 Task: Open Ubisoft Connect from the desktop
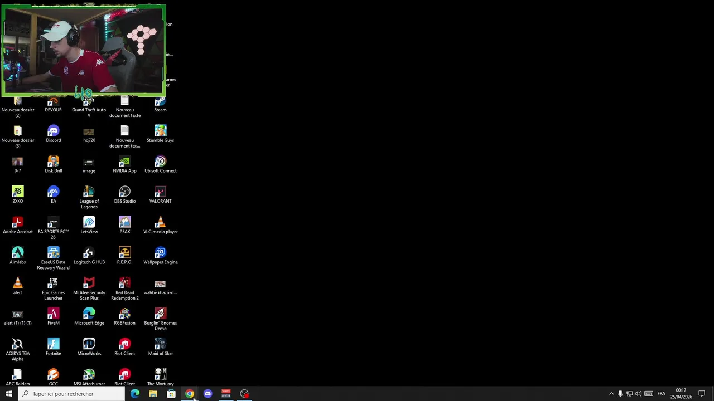point(160,165)
